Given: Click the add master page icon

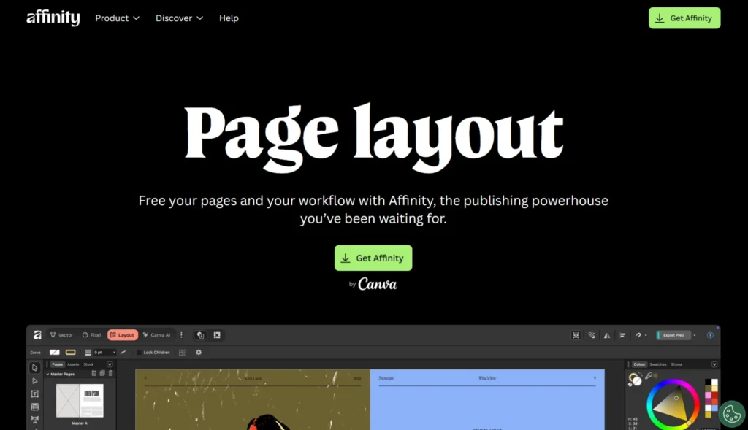Looking at the screenshot, I should click(x=94, y=373).
